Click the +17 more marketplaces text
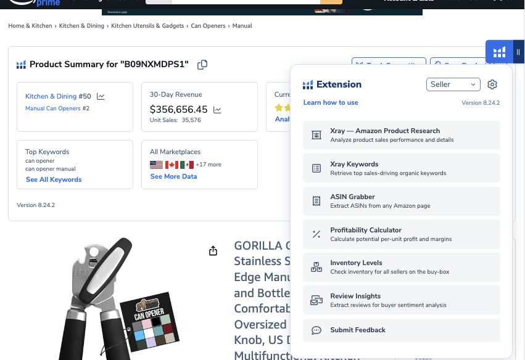This screenshot has height=360, width=525. click(209, 165)
